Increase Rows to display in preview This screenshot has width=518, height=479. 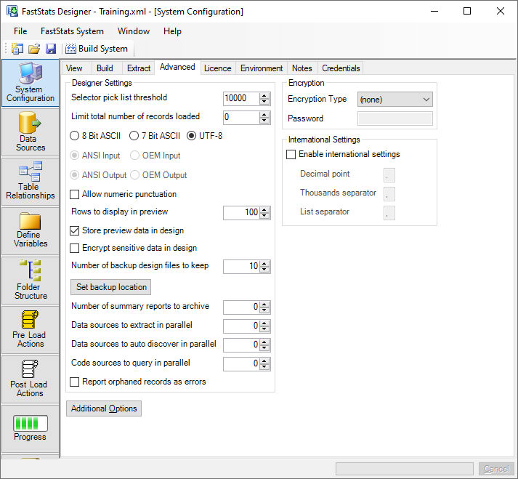[264, 210]
